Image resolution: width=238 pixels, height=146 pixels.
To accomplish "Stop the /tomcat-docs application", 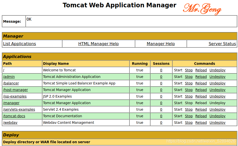I will [x=189, y=116].
